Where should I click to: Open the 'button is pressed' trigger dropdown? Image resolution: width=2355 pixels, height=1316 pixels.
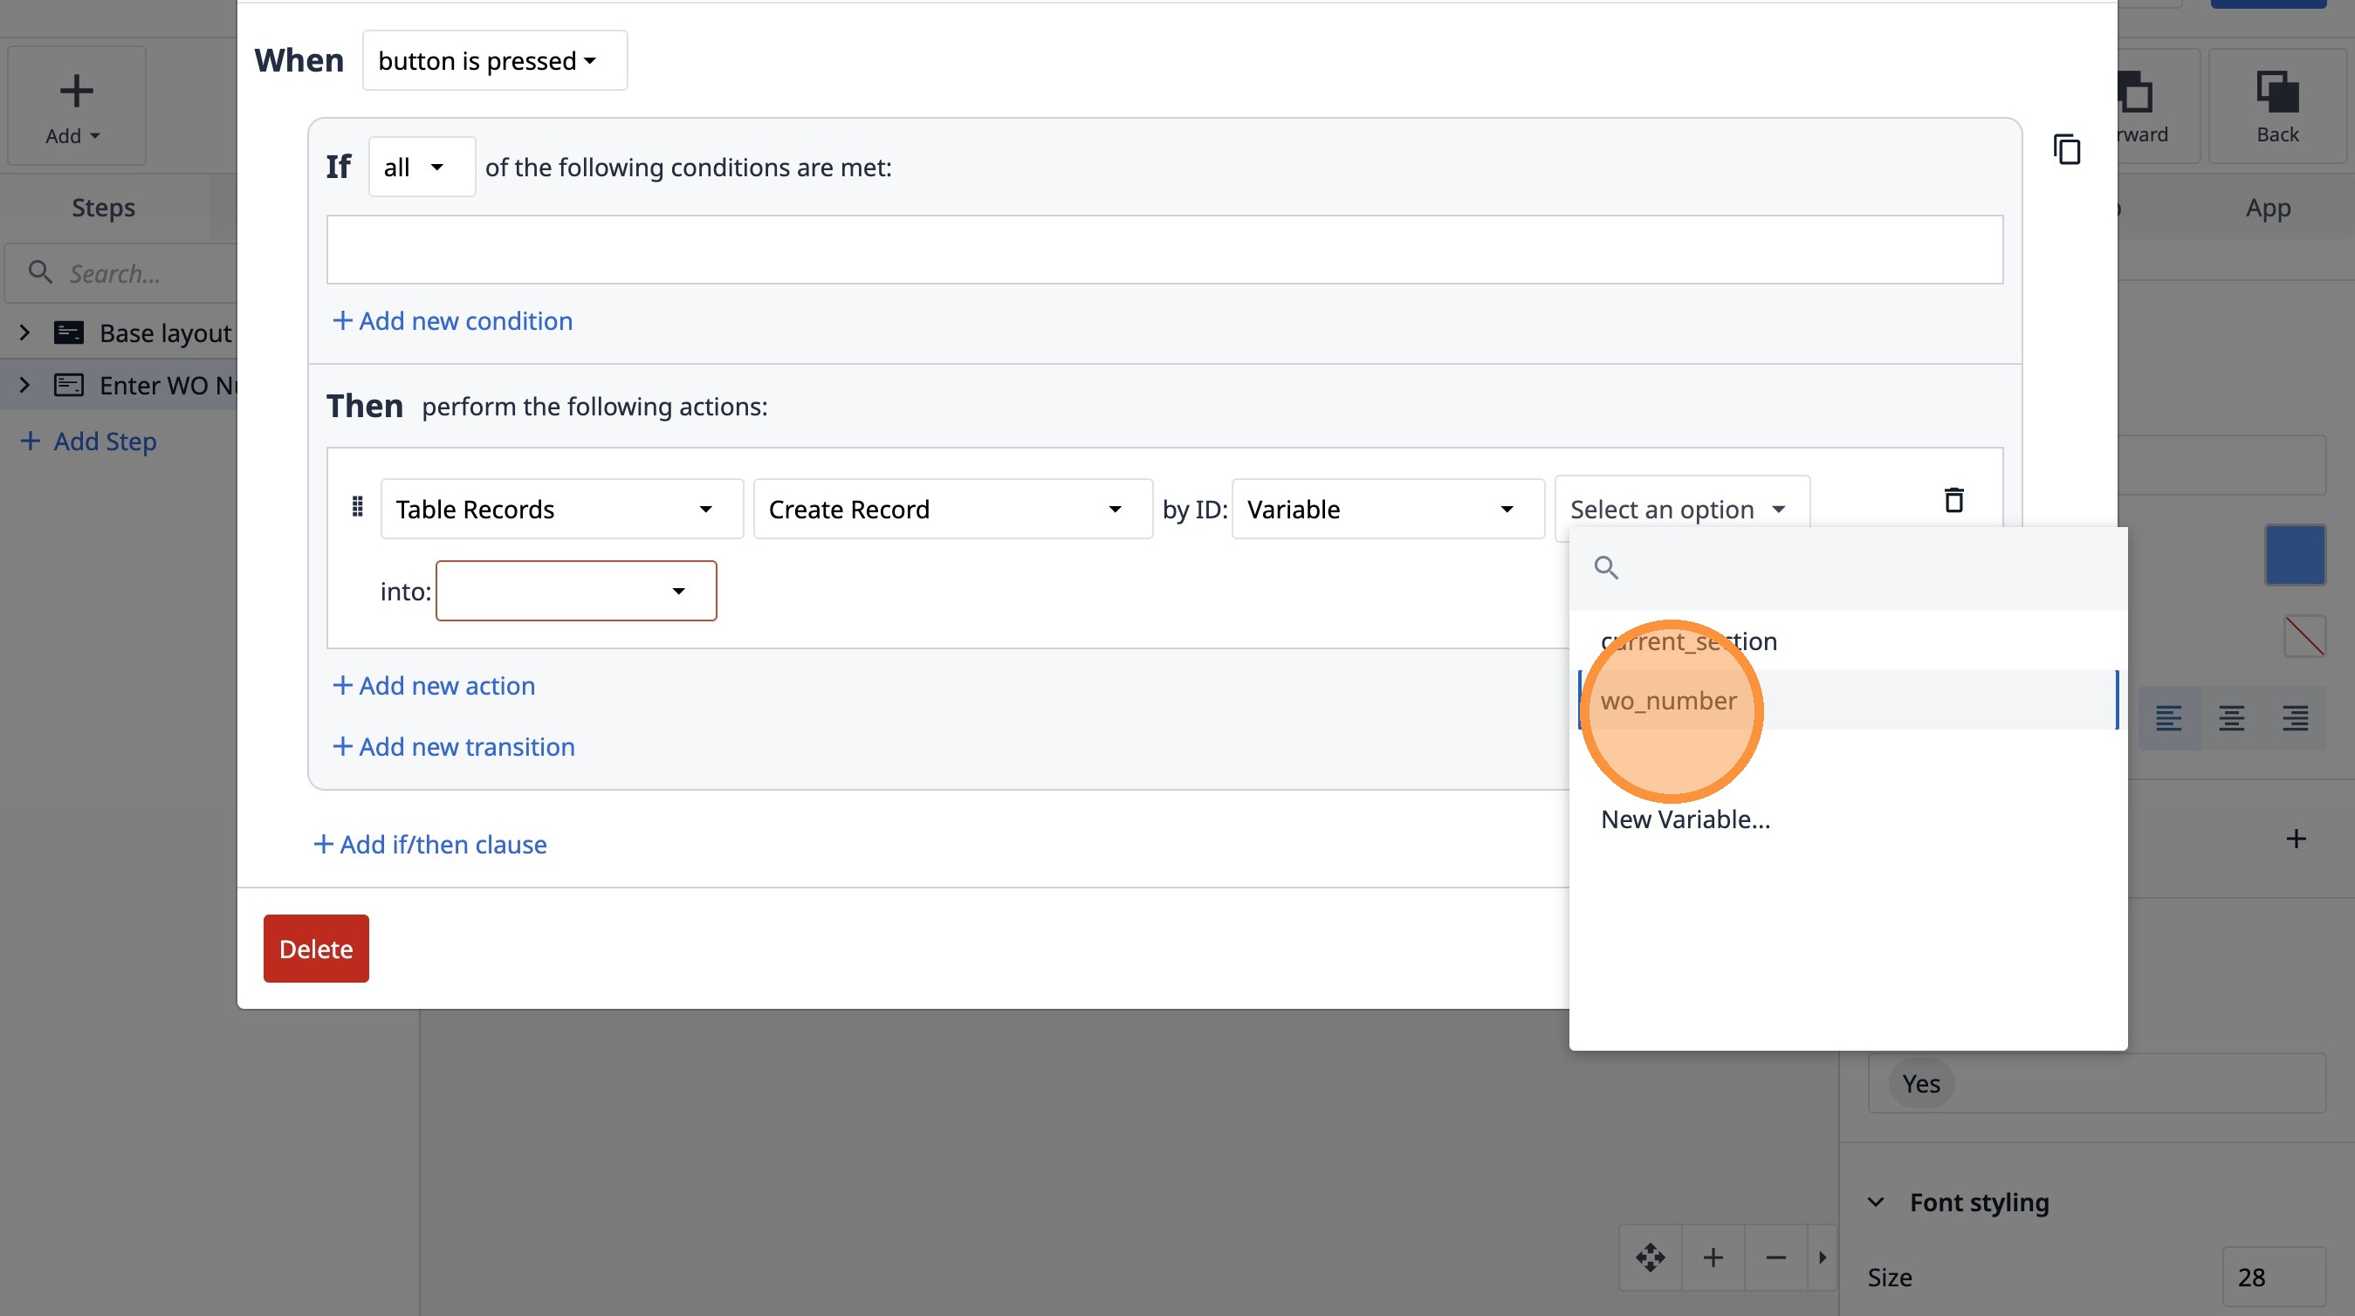495,60
